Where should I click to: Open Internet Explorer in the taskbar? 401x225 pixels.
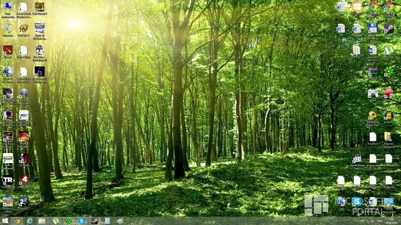[x=30, y=221]
